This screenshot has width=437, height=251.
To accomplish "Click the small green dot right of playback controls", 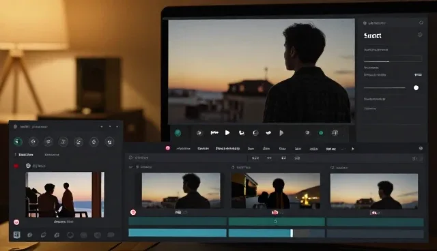I will tap(321, 133).
